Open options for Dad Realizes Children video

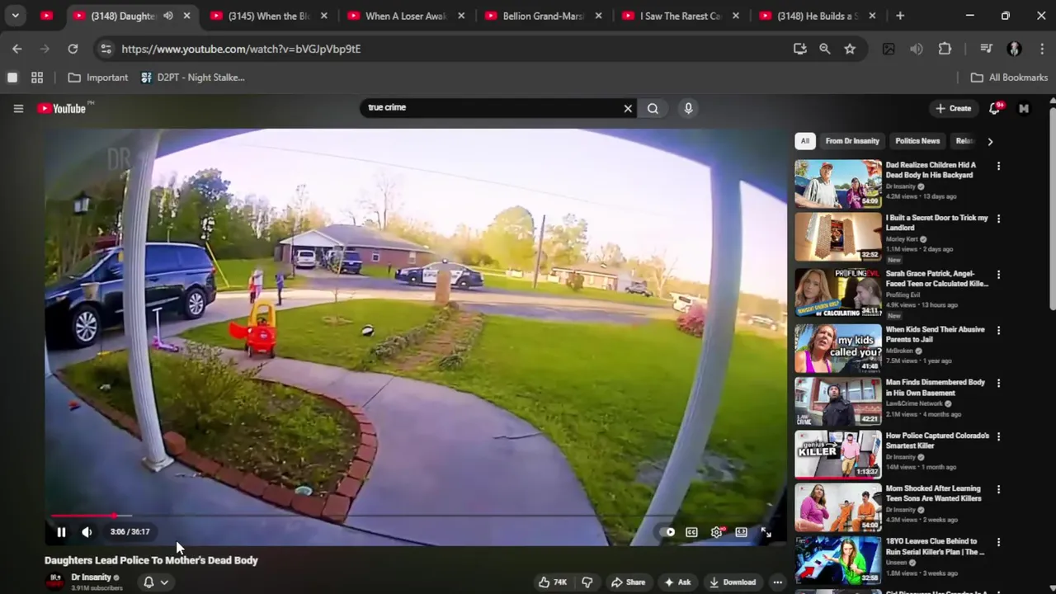(x=998, y=166)
